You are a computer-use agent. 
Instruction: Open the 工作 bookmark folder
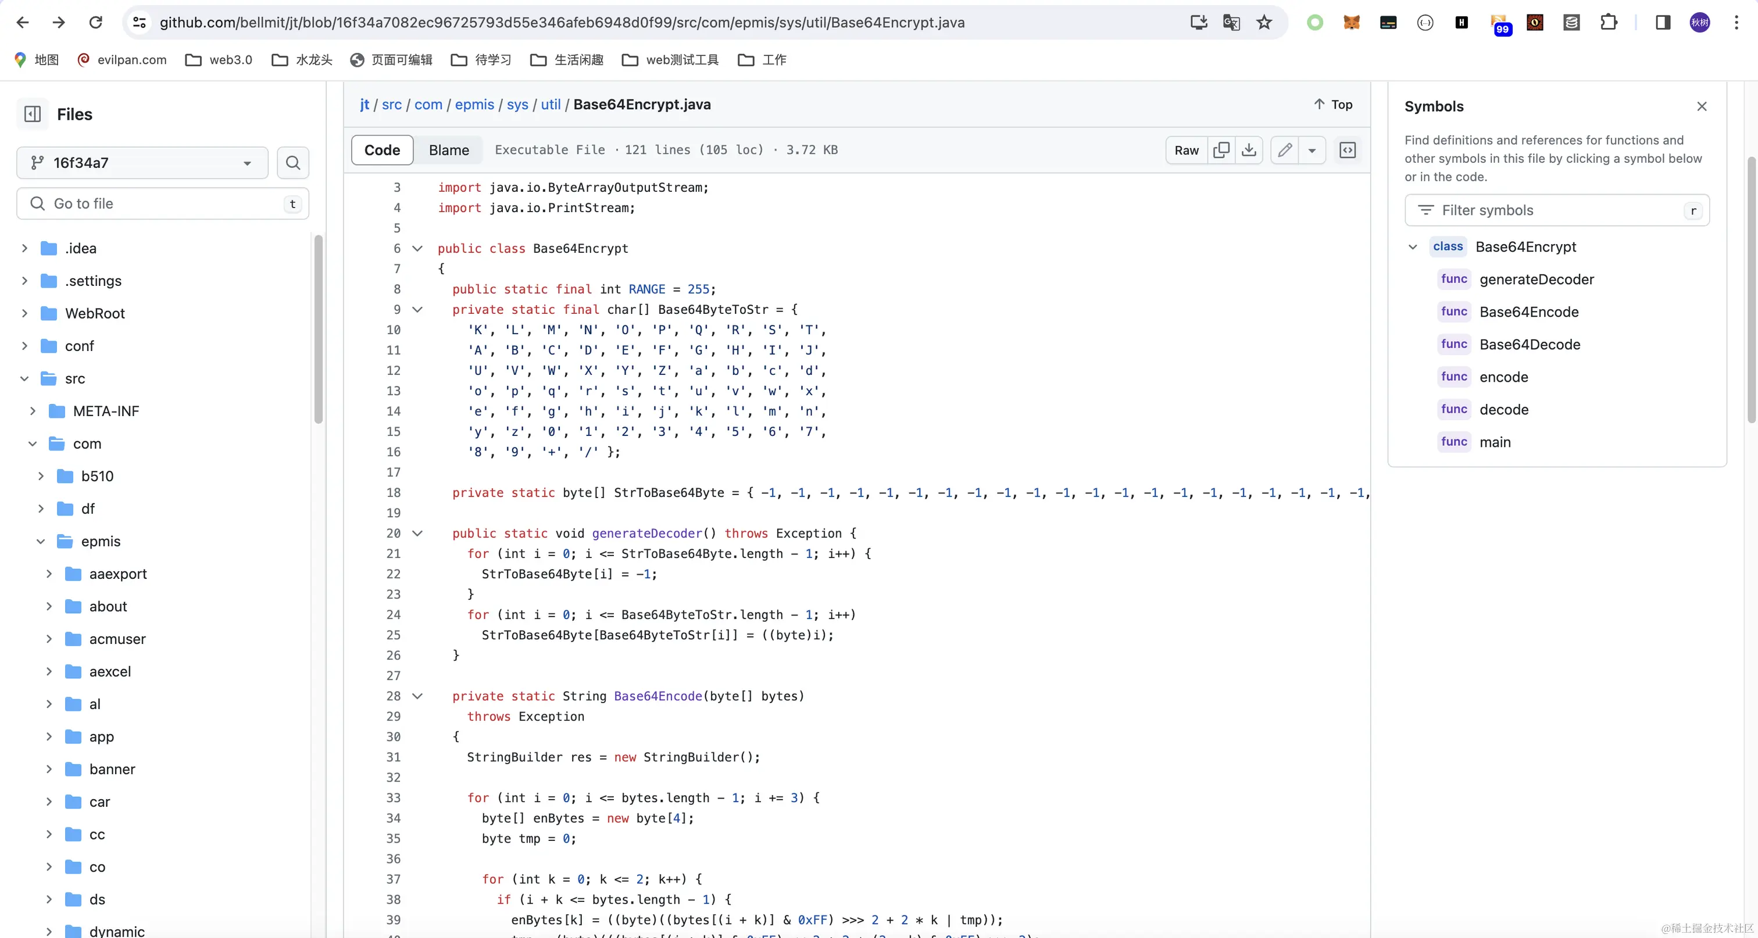[762, 60]
